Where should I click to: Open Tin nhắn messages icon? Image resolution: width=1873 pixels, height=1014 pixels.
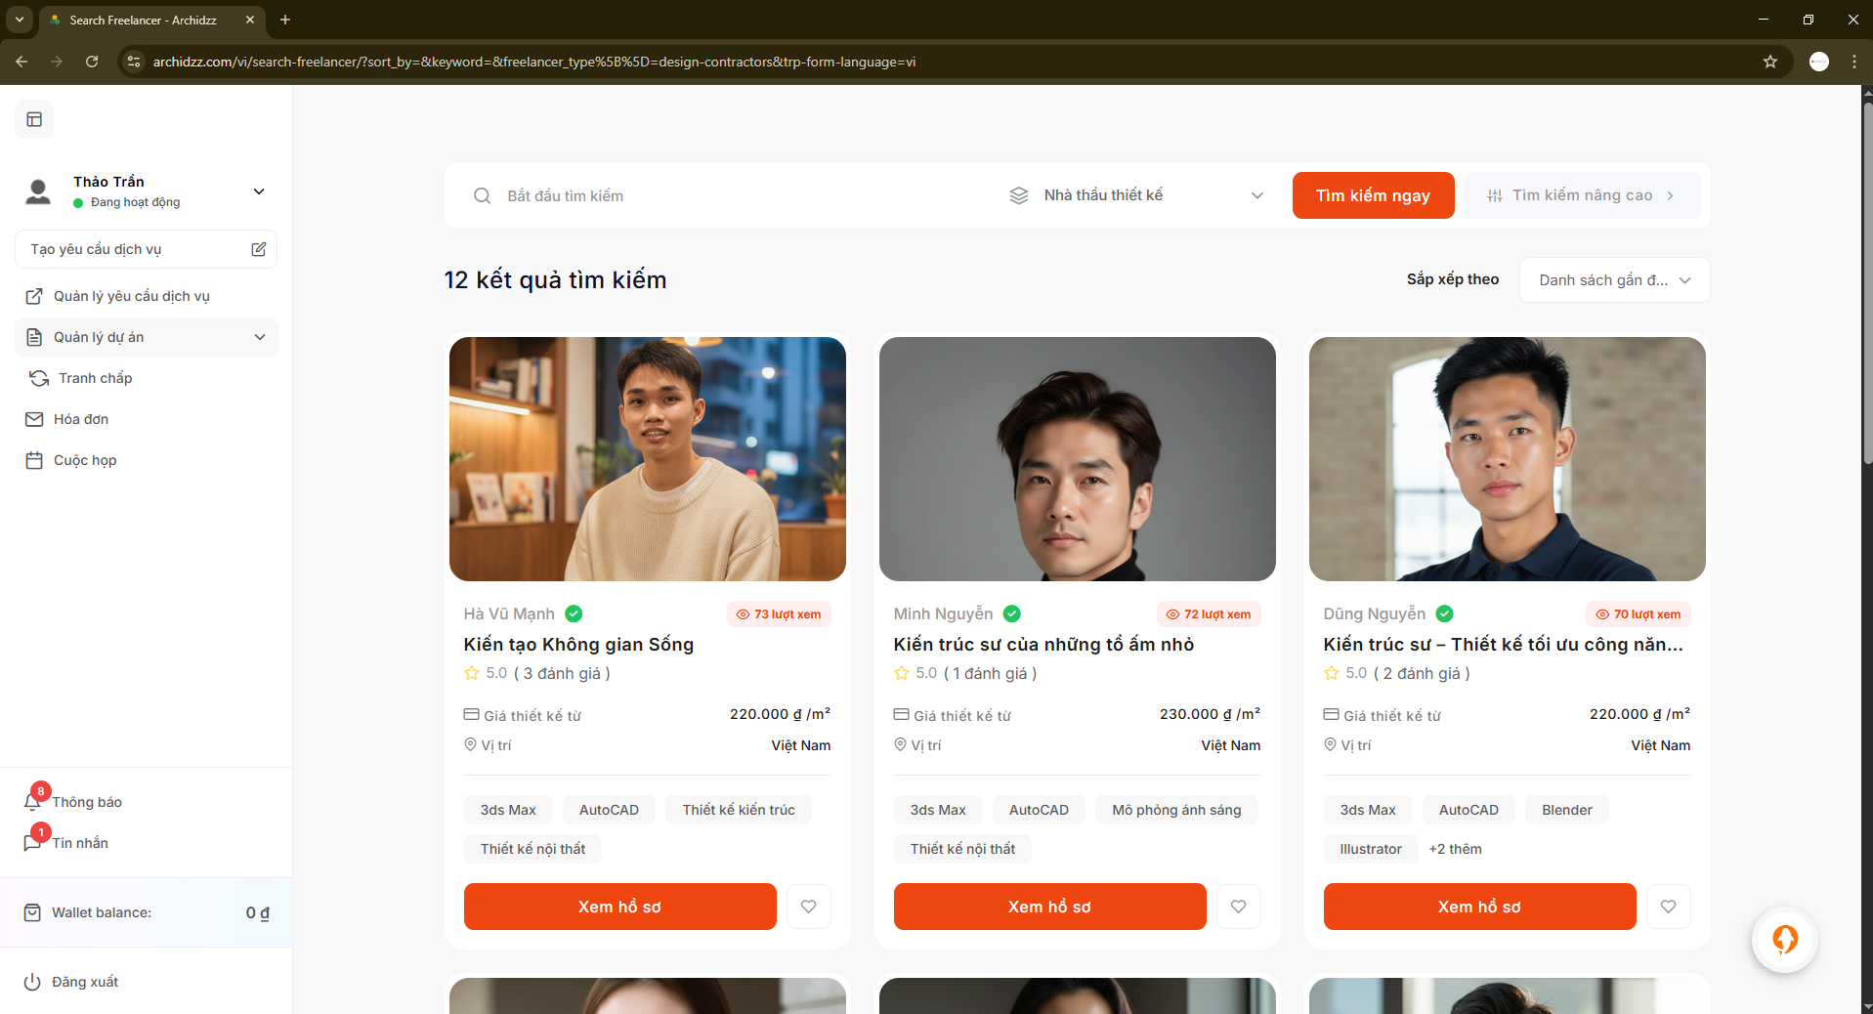(32, 843)
